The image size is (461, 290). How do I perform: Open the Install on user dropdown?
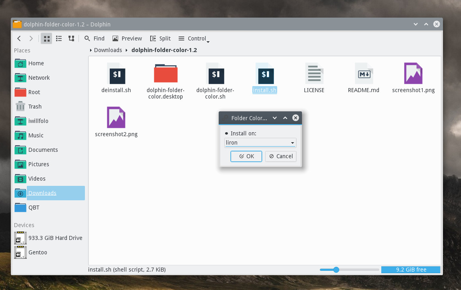point(260,143)
